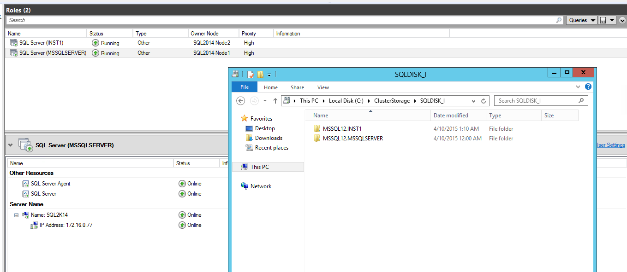
Task: Switch to the Explorer View tab
Action: (323, 87)
